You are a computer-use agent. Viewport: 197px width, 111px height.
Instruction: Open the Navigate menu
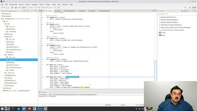coord(34,5)
